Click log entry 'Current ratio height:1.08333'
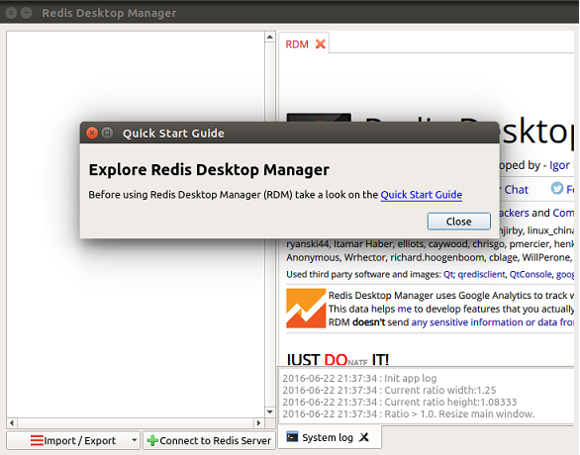Viewport: 580px width, 455px height. [400, 402]
